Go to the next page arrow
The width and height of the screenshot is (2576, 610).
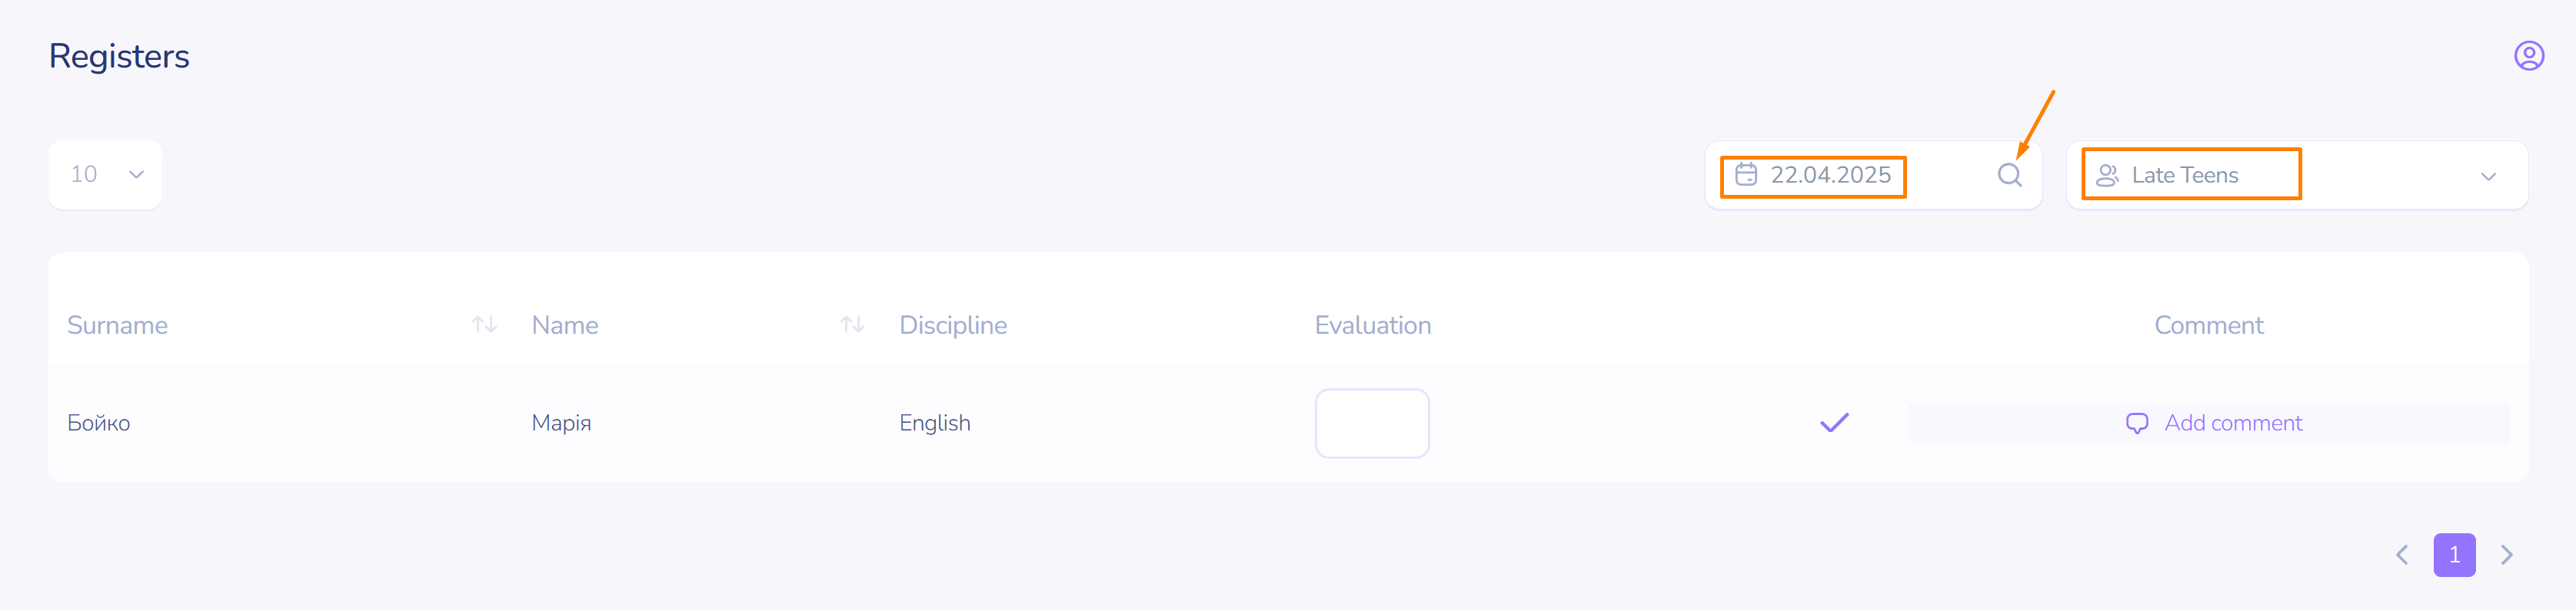[x=2506, y=555]
